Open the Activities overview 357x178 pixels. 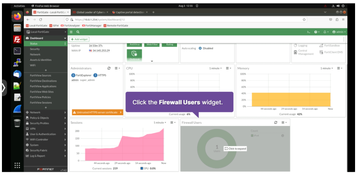pos(19,6)
